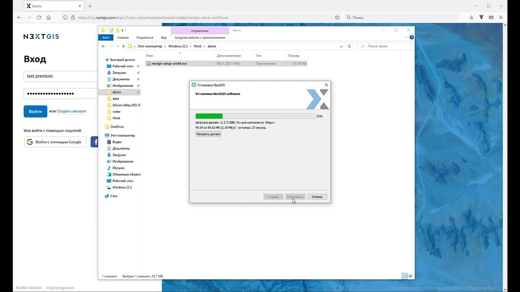Switch Explorer to details view icon

[x=405, y=276]
